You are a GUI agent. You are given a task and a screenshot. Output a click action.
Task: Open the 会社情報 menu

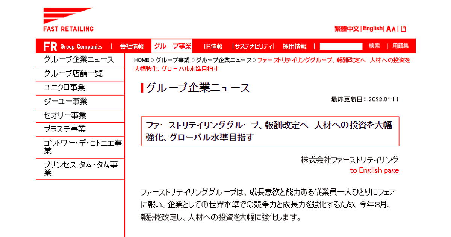132,46
